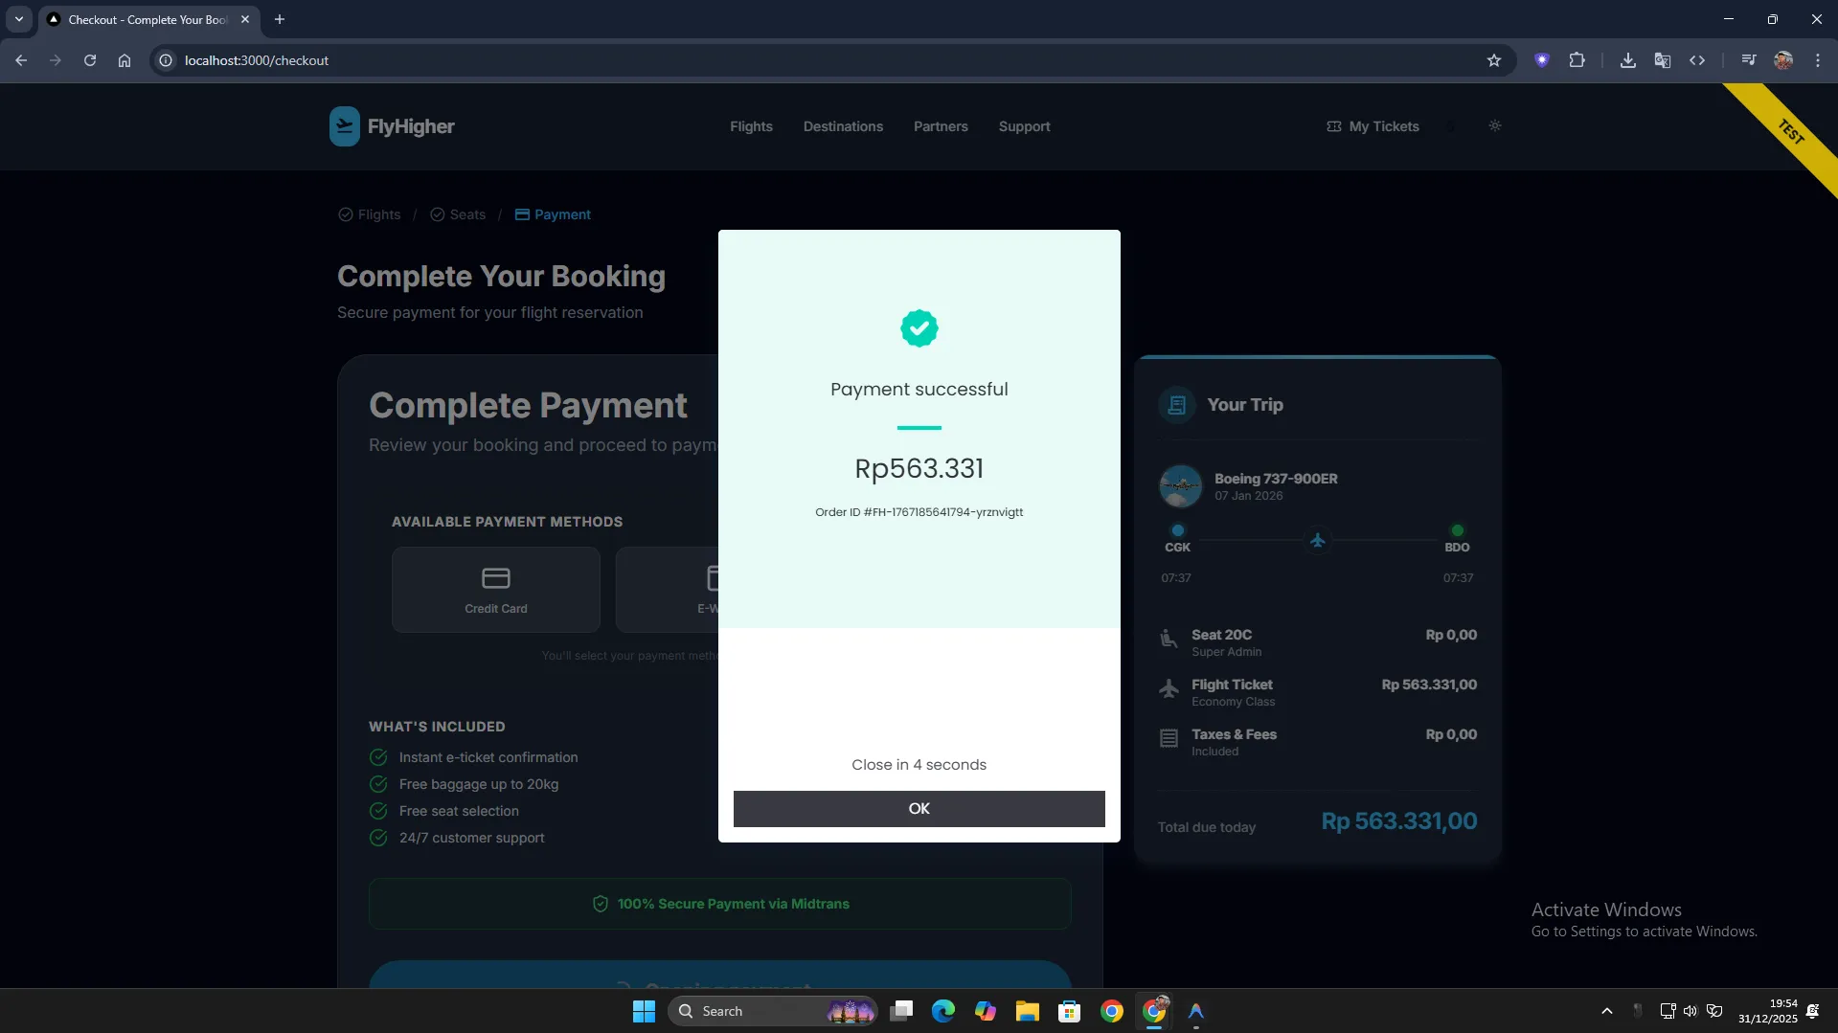Open Chrome three-dot menu
The width and height of the screenshot is (1838, 1033).
(x=1817, y=60)
